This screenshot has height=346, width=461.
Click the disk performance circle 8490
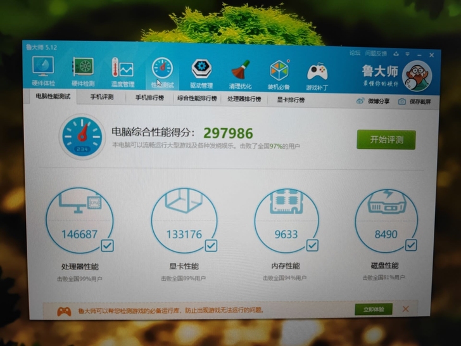point(386,221)
